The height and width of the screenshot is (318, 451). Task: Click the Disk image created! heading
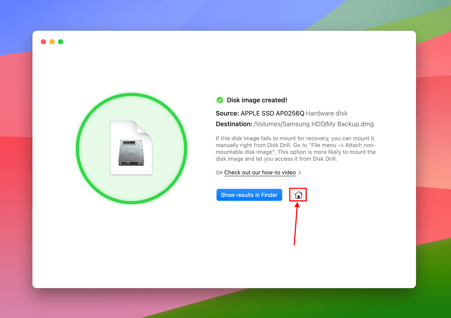tap(257, 100)
